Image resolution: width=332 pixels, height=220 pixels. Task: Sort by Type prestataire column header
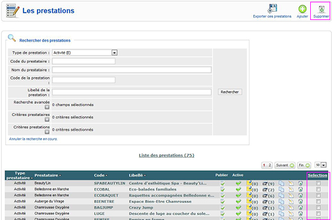click(19, 175)
